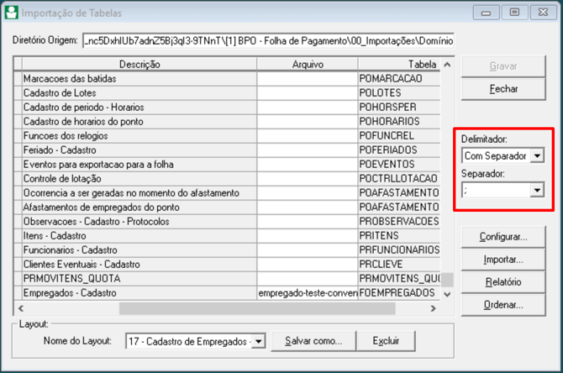This screenshot has width=563, height=373.
Task: Open the Configurar... dialog
Action: coord(502,237)
